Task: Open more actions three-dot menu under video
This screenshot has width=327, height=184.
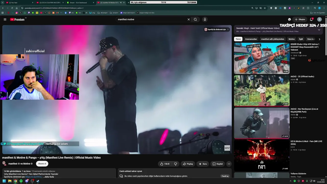Action: click(229, 164)
